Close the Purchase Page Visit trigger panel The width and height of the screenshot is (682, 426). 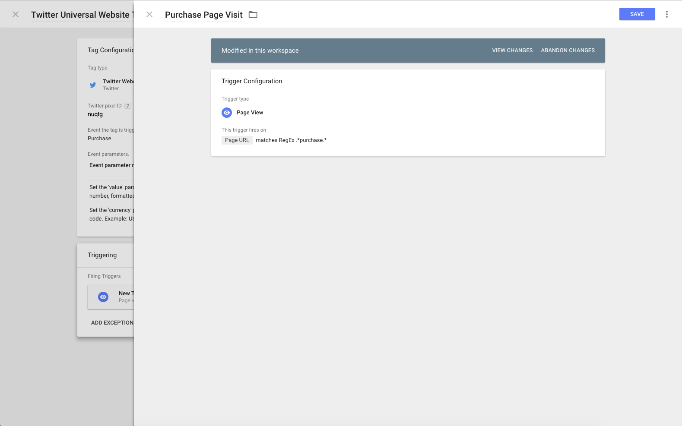coord(149,14)
